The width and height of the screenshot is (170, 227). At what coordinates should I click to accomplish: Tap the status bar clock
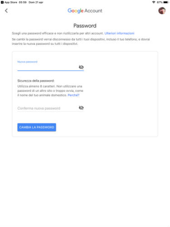(23, 2)
